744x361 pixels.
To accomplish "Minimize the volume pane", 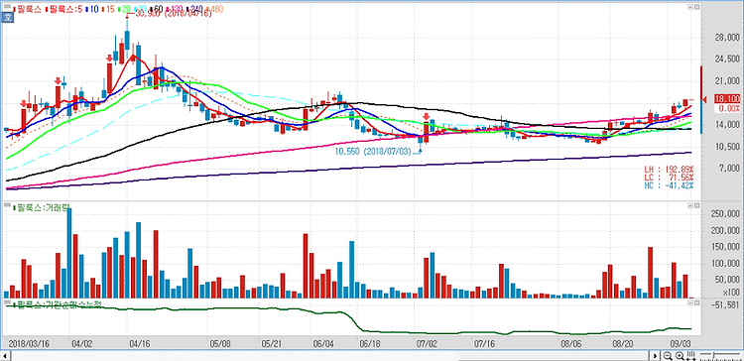I will (689, 205).
